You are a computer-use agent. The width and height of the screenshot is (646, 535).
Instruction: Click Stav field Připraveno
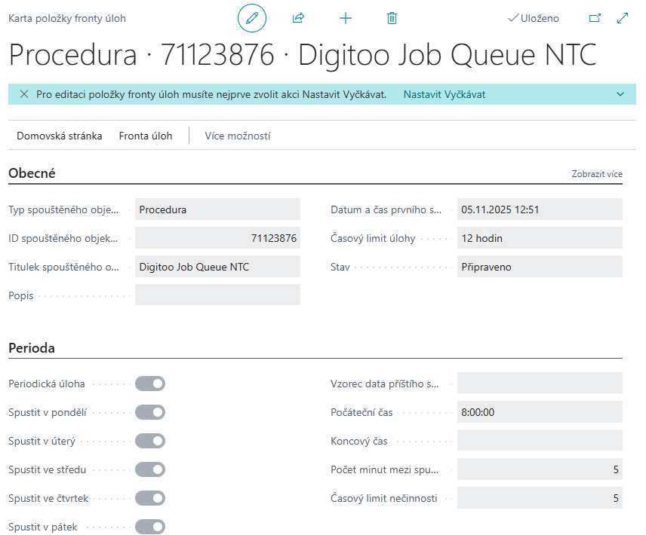click(540, 267)
